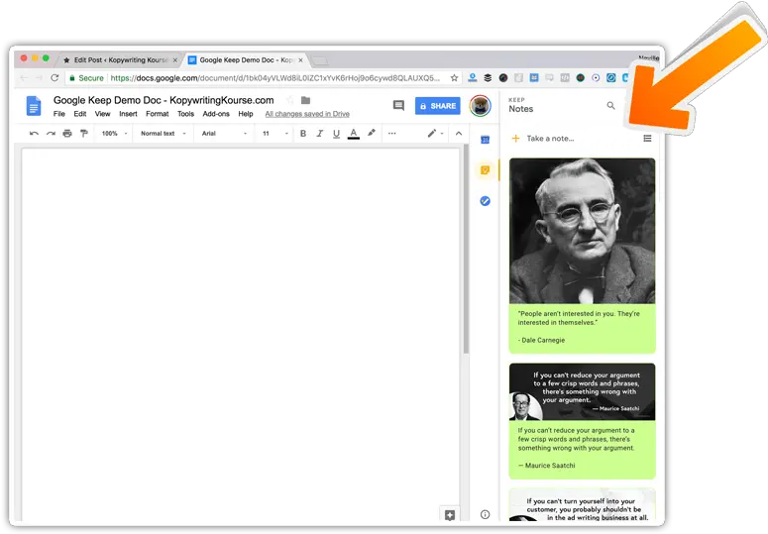This screenshot has width=768, height=534.
Task: Switch to Google Keep Demo Doc tab
Action: (245, 60)
